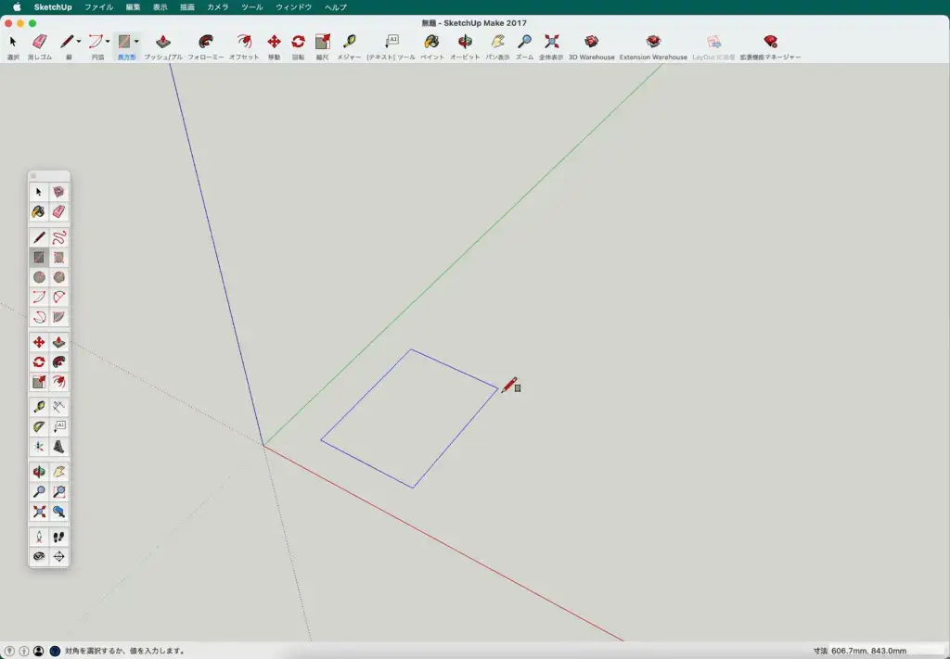Select the Paint Bucket in the floating palette
This screenshot has height=659, width=950.
(39, 212)
